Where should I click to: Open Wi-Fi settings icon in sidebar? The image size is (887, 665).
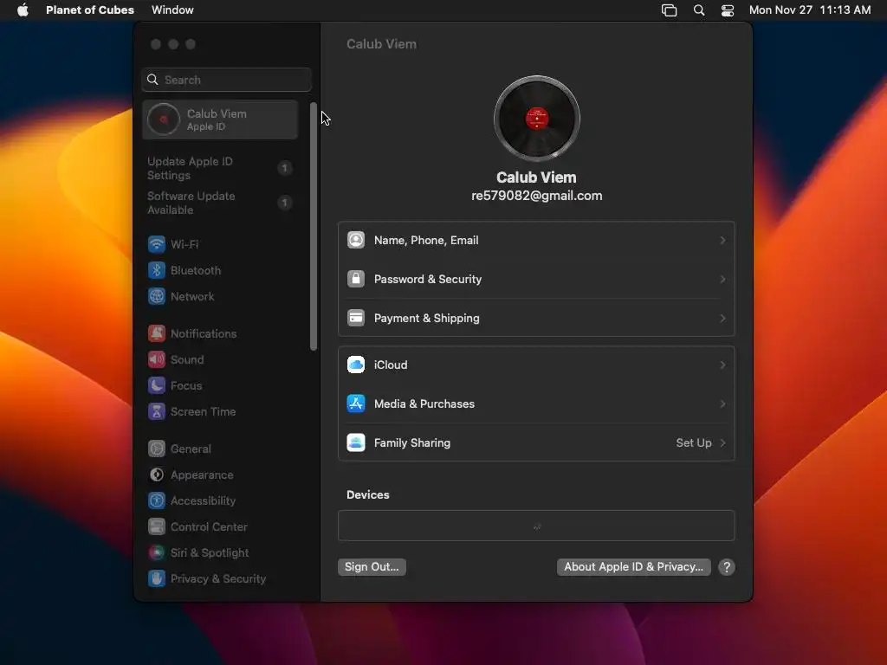(x=157, y=244)
